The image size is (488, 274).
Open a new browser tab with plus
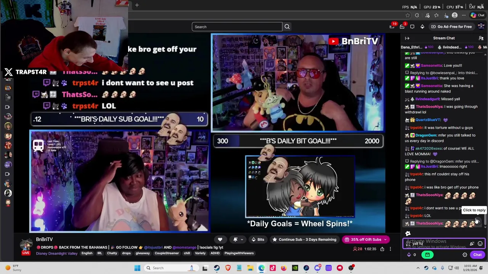137,5
